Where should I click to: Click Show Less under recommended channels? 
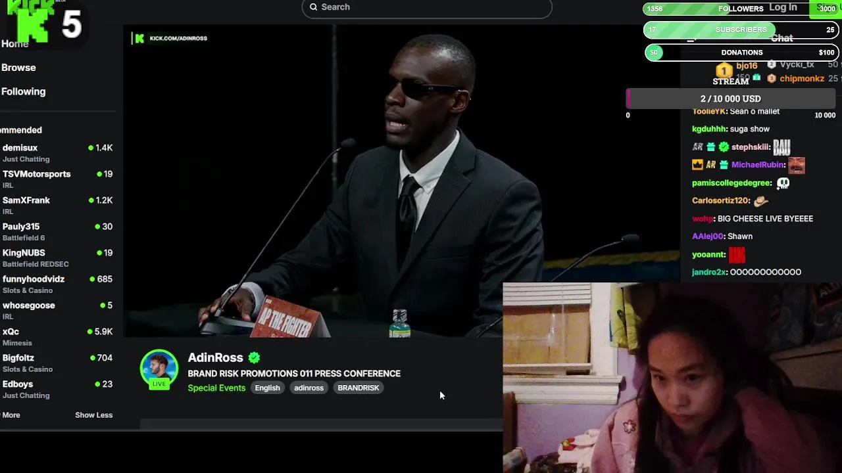[93, 415]
